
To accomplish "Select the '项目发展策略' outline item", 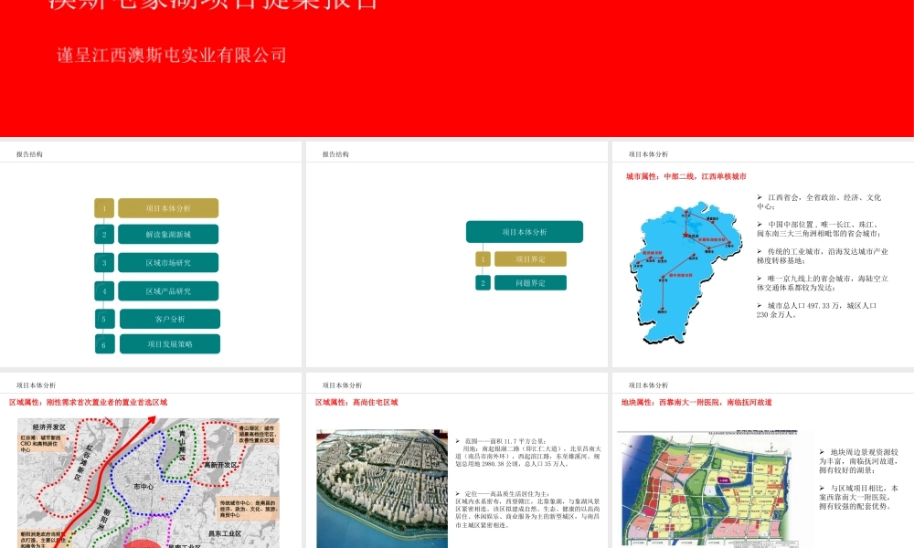I will [x=170, y=343].
